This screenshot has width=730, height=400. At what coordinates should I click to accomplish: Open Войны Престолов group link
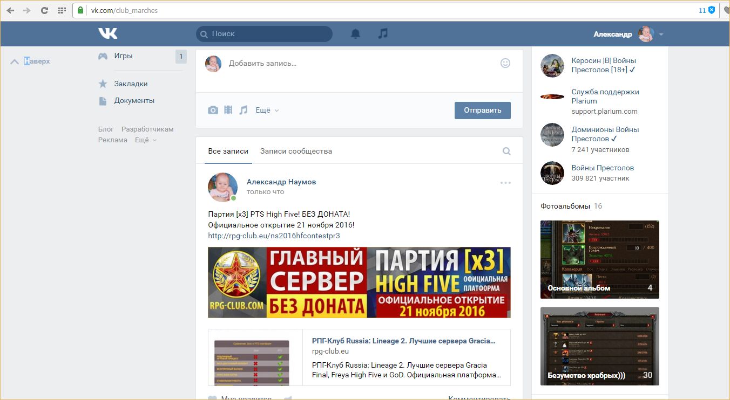603,168
